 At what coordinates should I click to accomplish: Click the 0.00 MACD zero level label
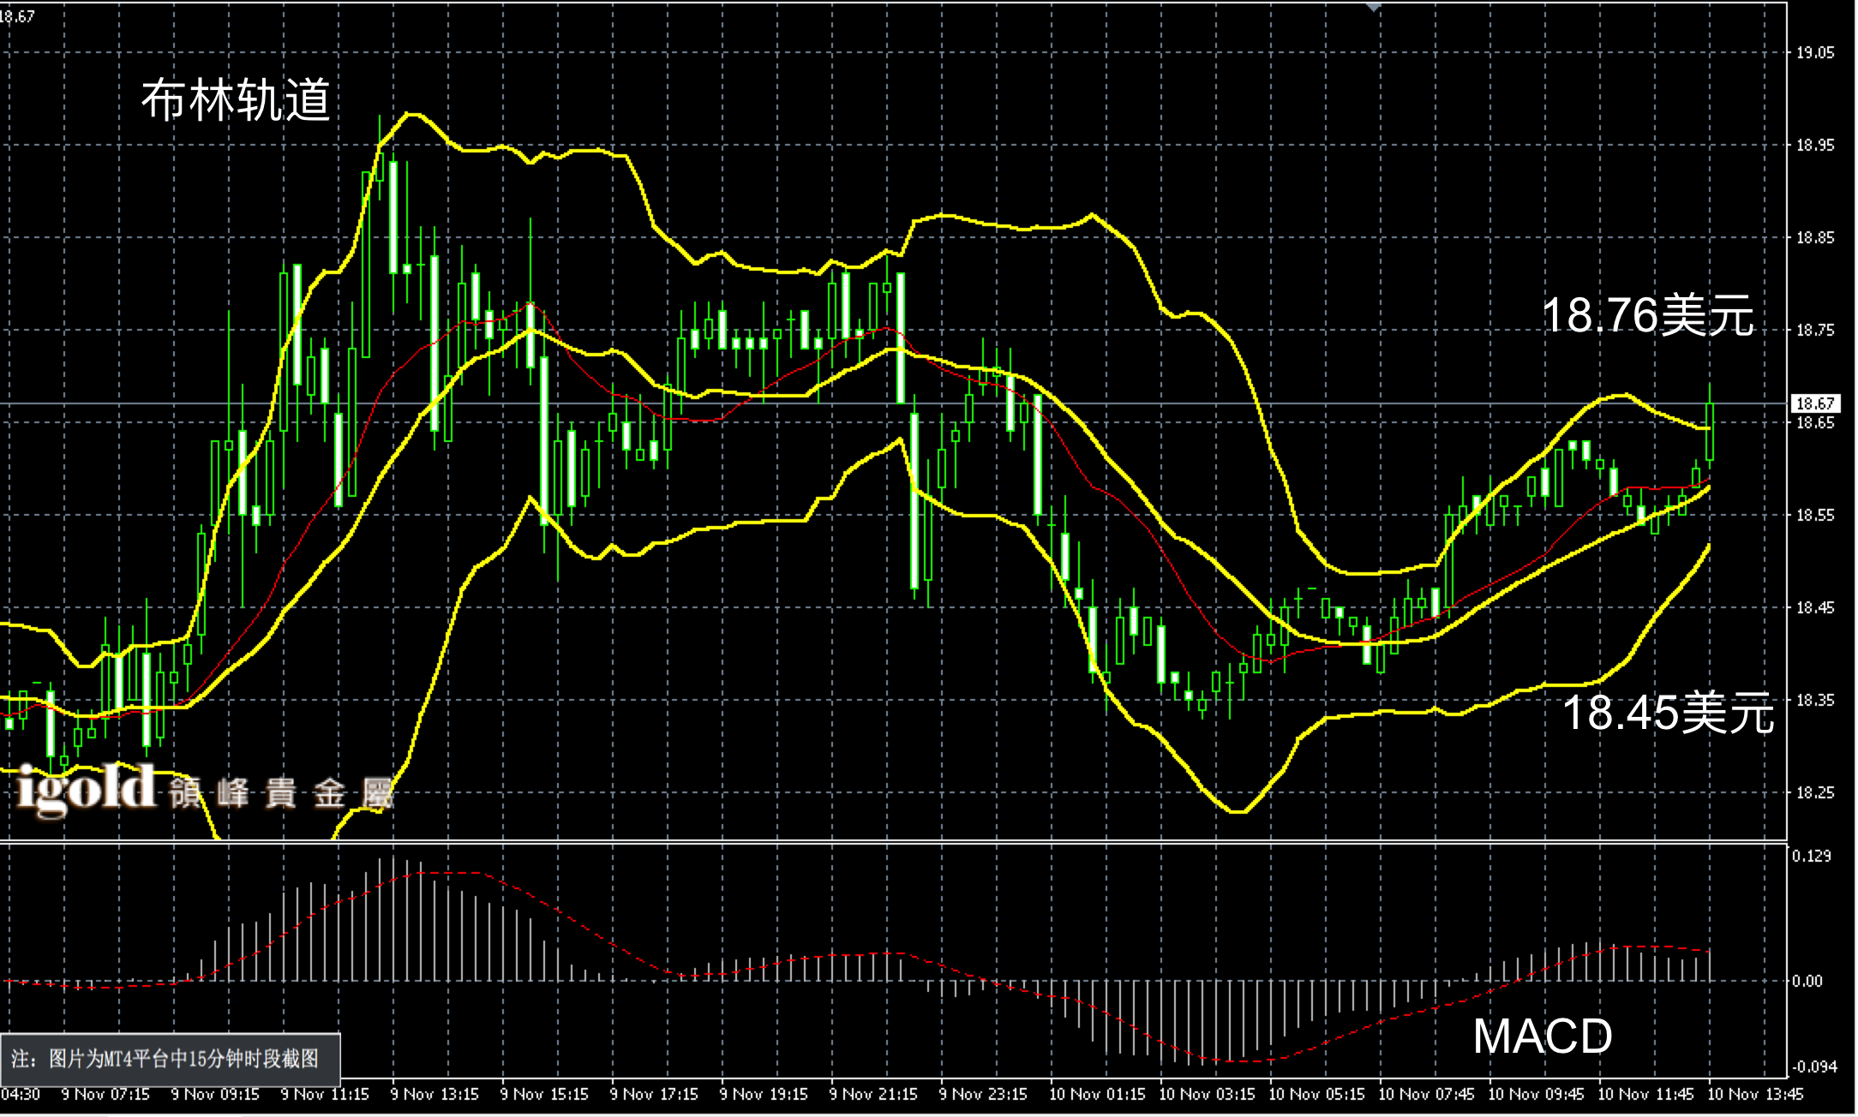pyautogui.click(x=1807, y=982)
